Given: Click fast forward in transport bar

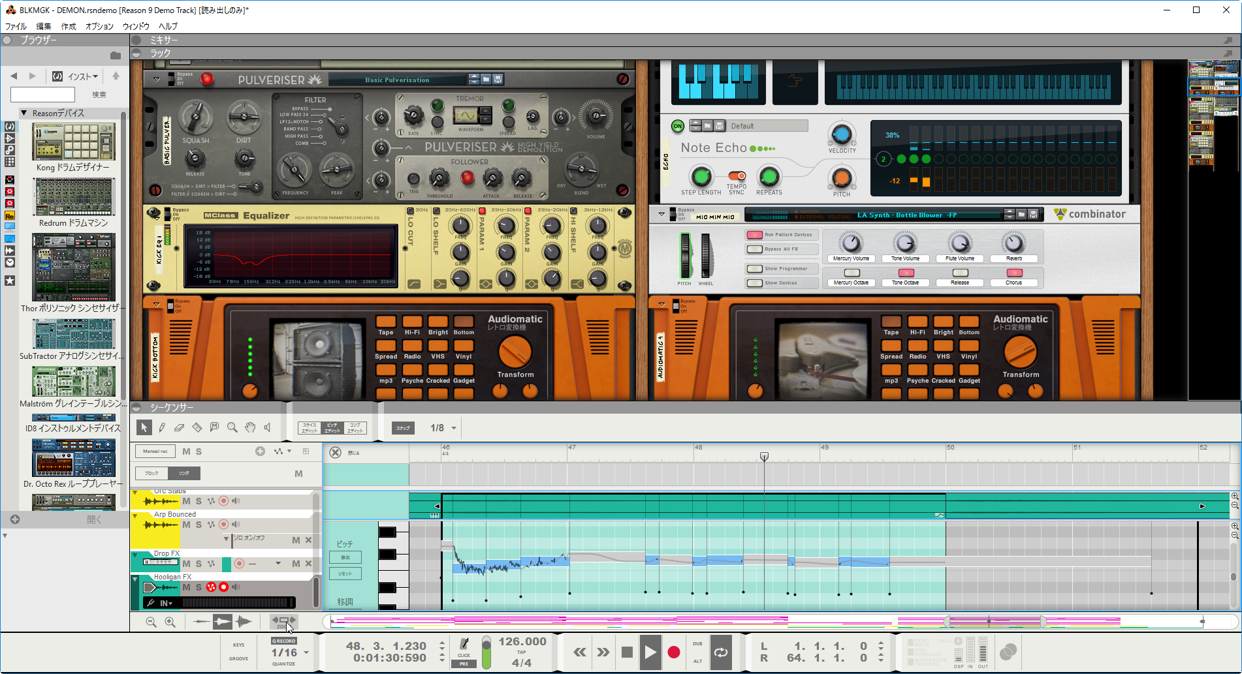Looking at the screenshot, I should pyautogui.click(x=603, y=652).
